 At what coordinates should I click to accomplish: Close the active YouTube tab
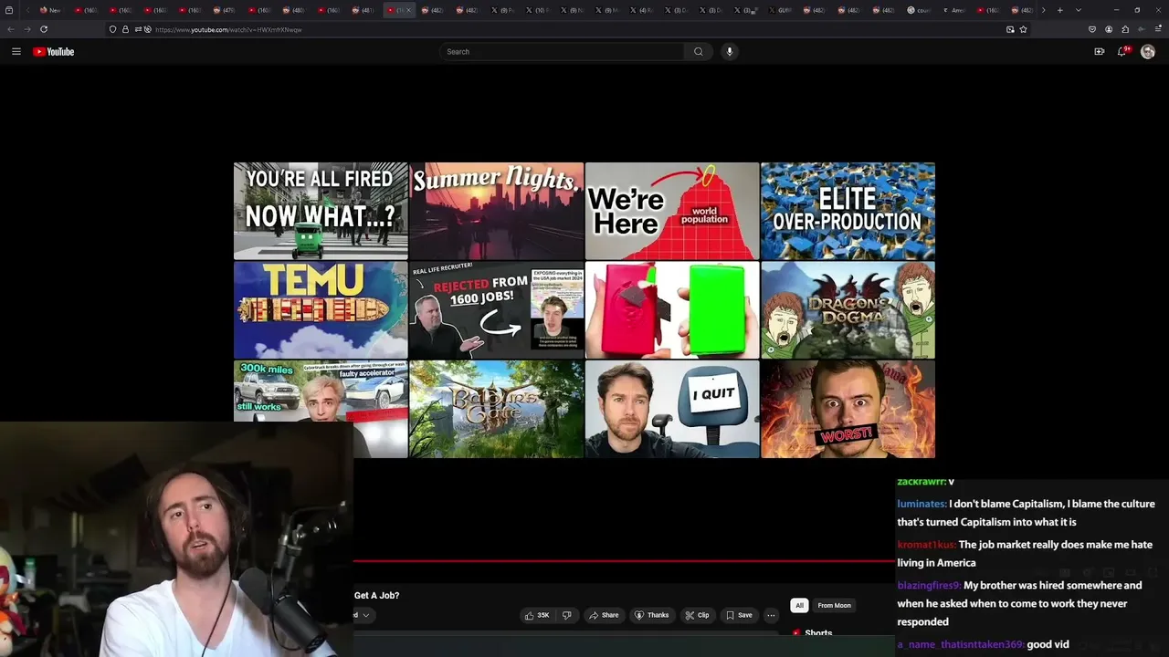pyautogui.click(x=408, y=10)
